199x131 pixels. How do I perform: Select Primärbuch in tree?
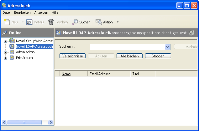[24, 58]
